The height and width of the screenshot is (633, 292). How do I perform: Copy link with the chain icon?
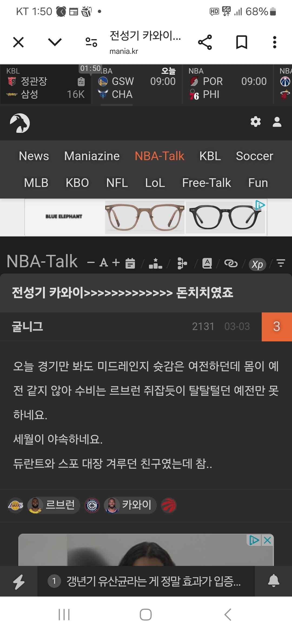pyautogui.click(x=231, y=263)
